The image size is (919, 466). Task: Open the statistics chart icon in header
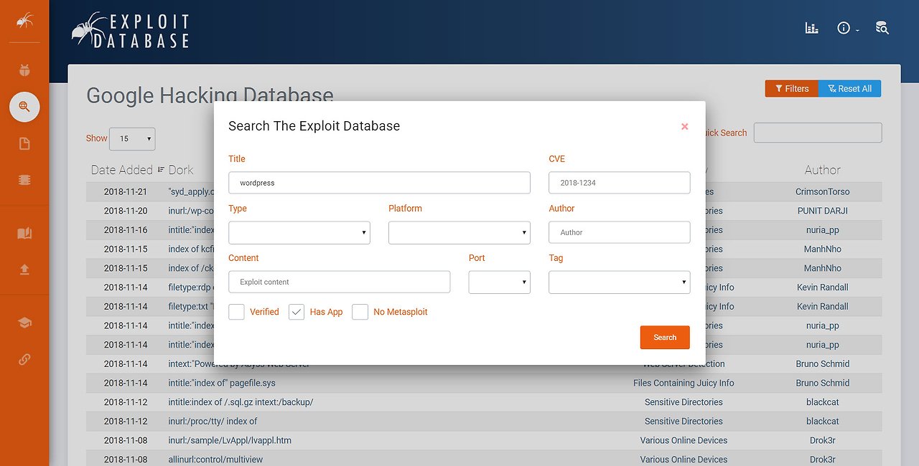tap(812, 28)
